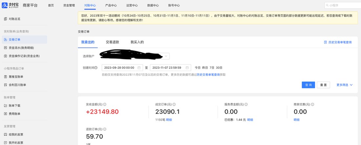Select 30日 quick date range
This screenshot has height=145, width=361.
click(x=219, y=68)
